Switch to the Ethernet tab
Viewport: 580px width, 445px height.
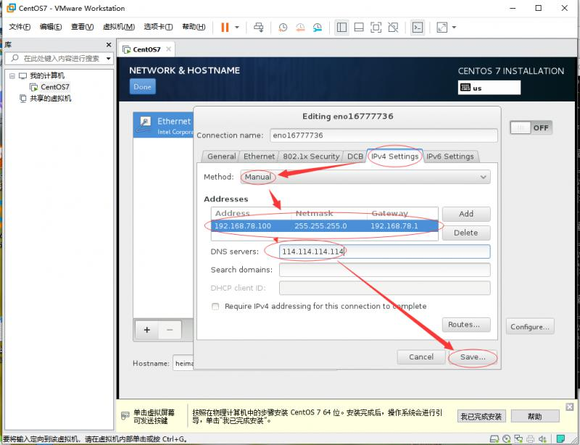259,157
